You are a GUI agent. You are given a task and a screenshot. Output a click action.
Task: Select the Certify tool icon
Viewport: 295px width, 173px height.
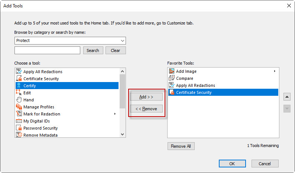pyautogui.click(x=19, y=86)
